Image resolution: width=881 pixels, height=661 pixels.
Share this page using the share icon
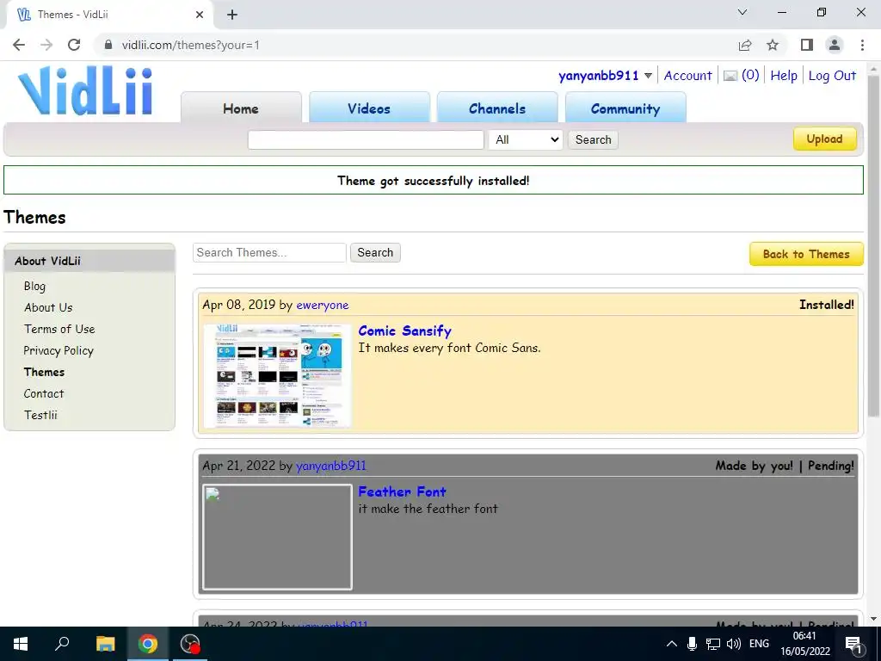click(x=745, y=45)
